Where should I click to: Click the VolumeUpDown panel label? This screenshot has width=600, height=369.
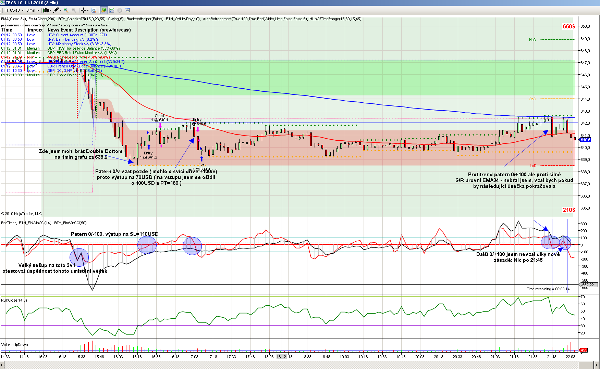point(15,345)
